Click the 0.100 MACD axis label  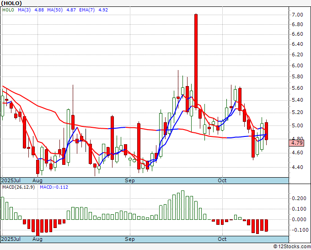tap(299, 209)
